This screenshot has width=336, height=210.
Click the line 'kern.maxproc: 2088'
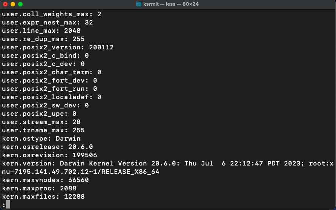coord(39,189)
